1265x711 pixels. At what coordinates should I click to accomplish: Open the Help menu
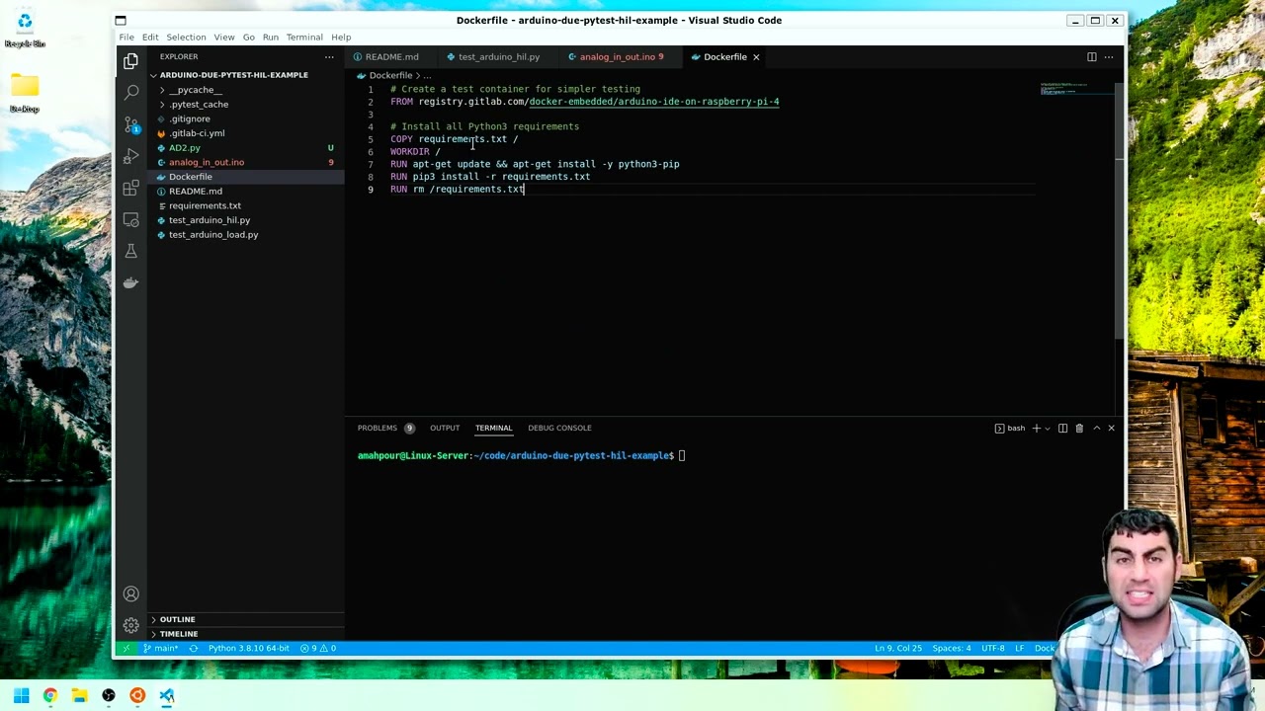(341, 38)
